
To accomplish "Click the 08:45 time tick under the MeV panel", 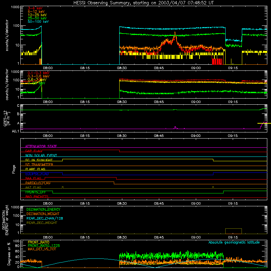I will click(159, 102).
